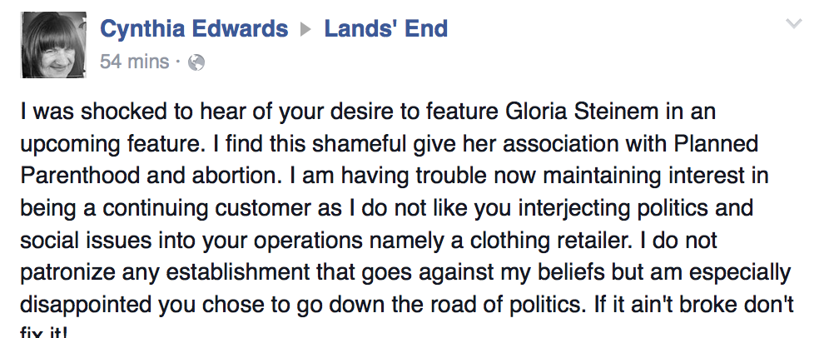Open the post options chevron menu
This screenshot has height=338, width=819.
(x=794, y=23)
